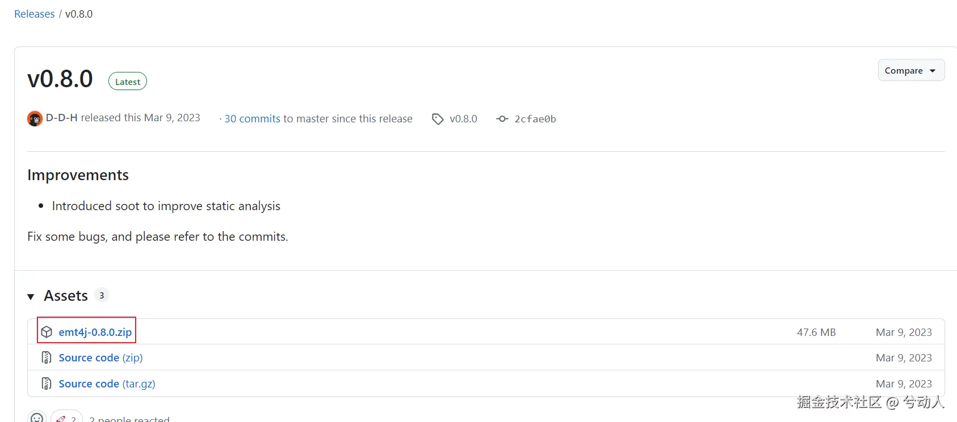
Task: Open the 30 commits link
Action: point(252,119)
